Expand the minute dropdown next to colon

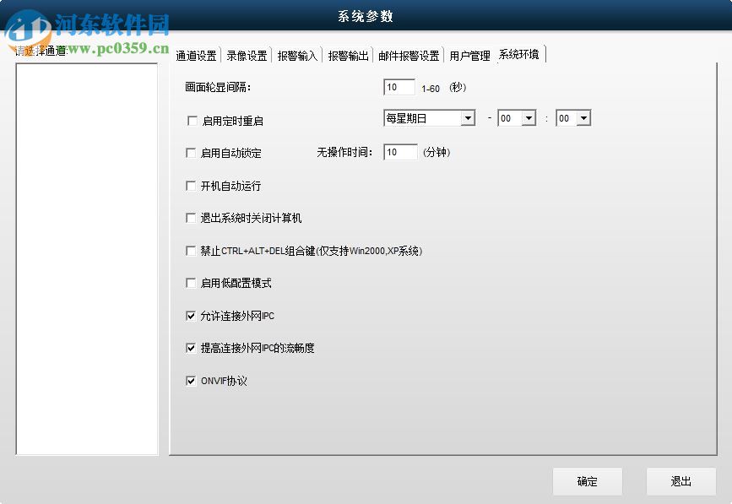coord(582,118)
